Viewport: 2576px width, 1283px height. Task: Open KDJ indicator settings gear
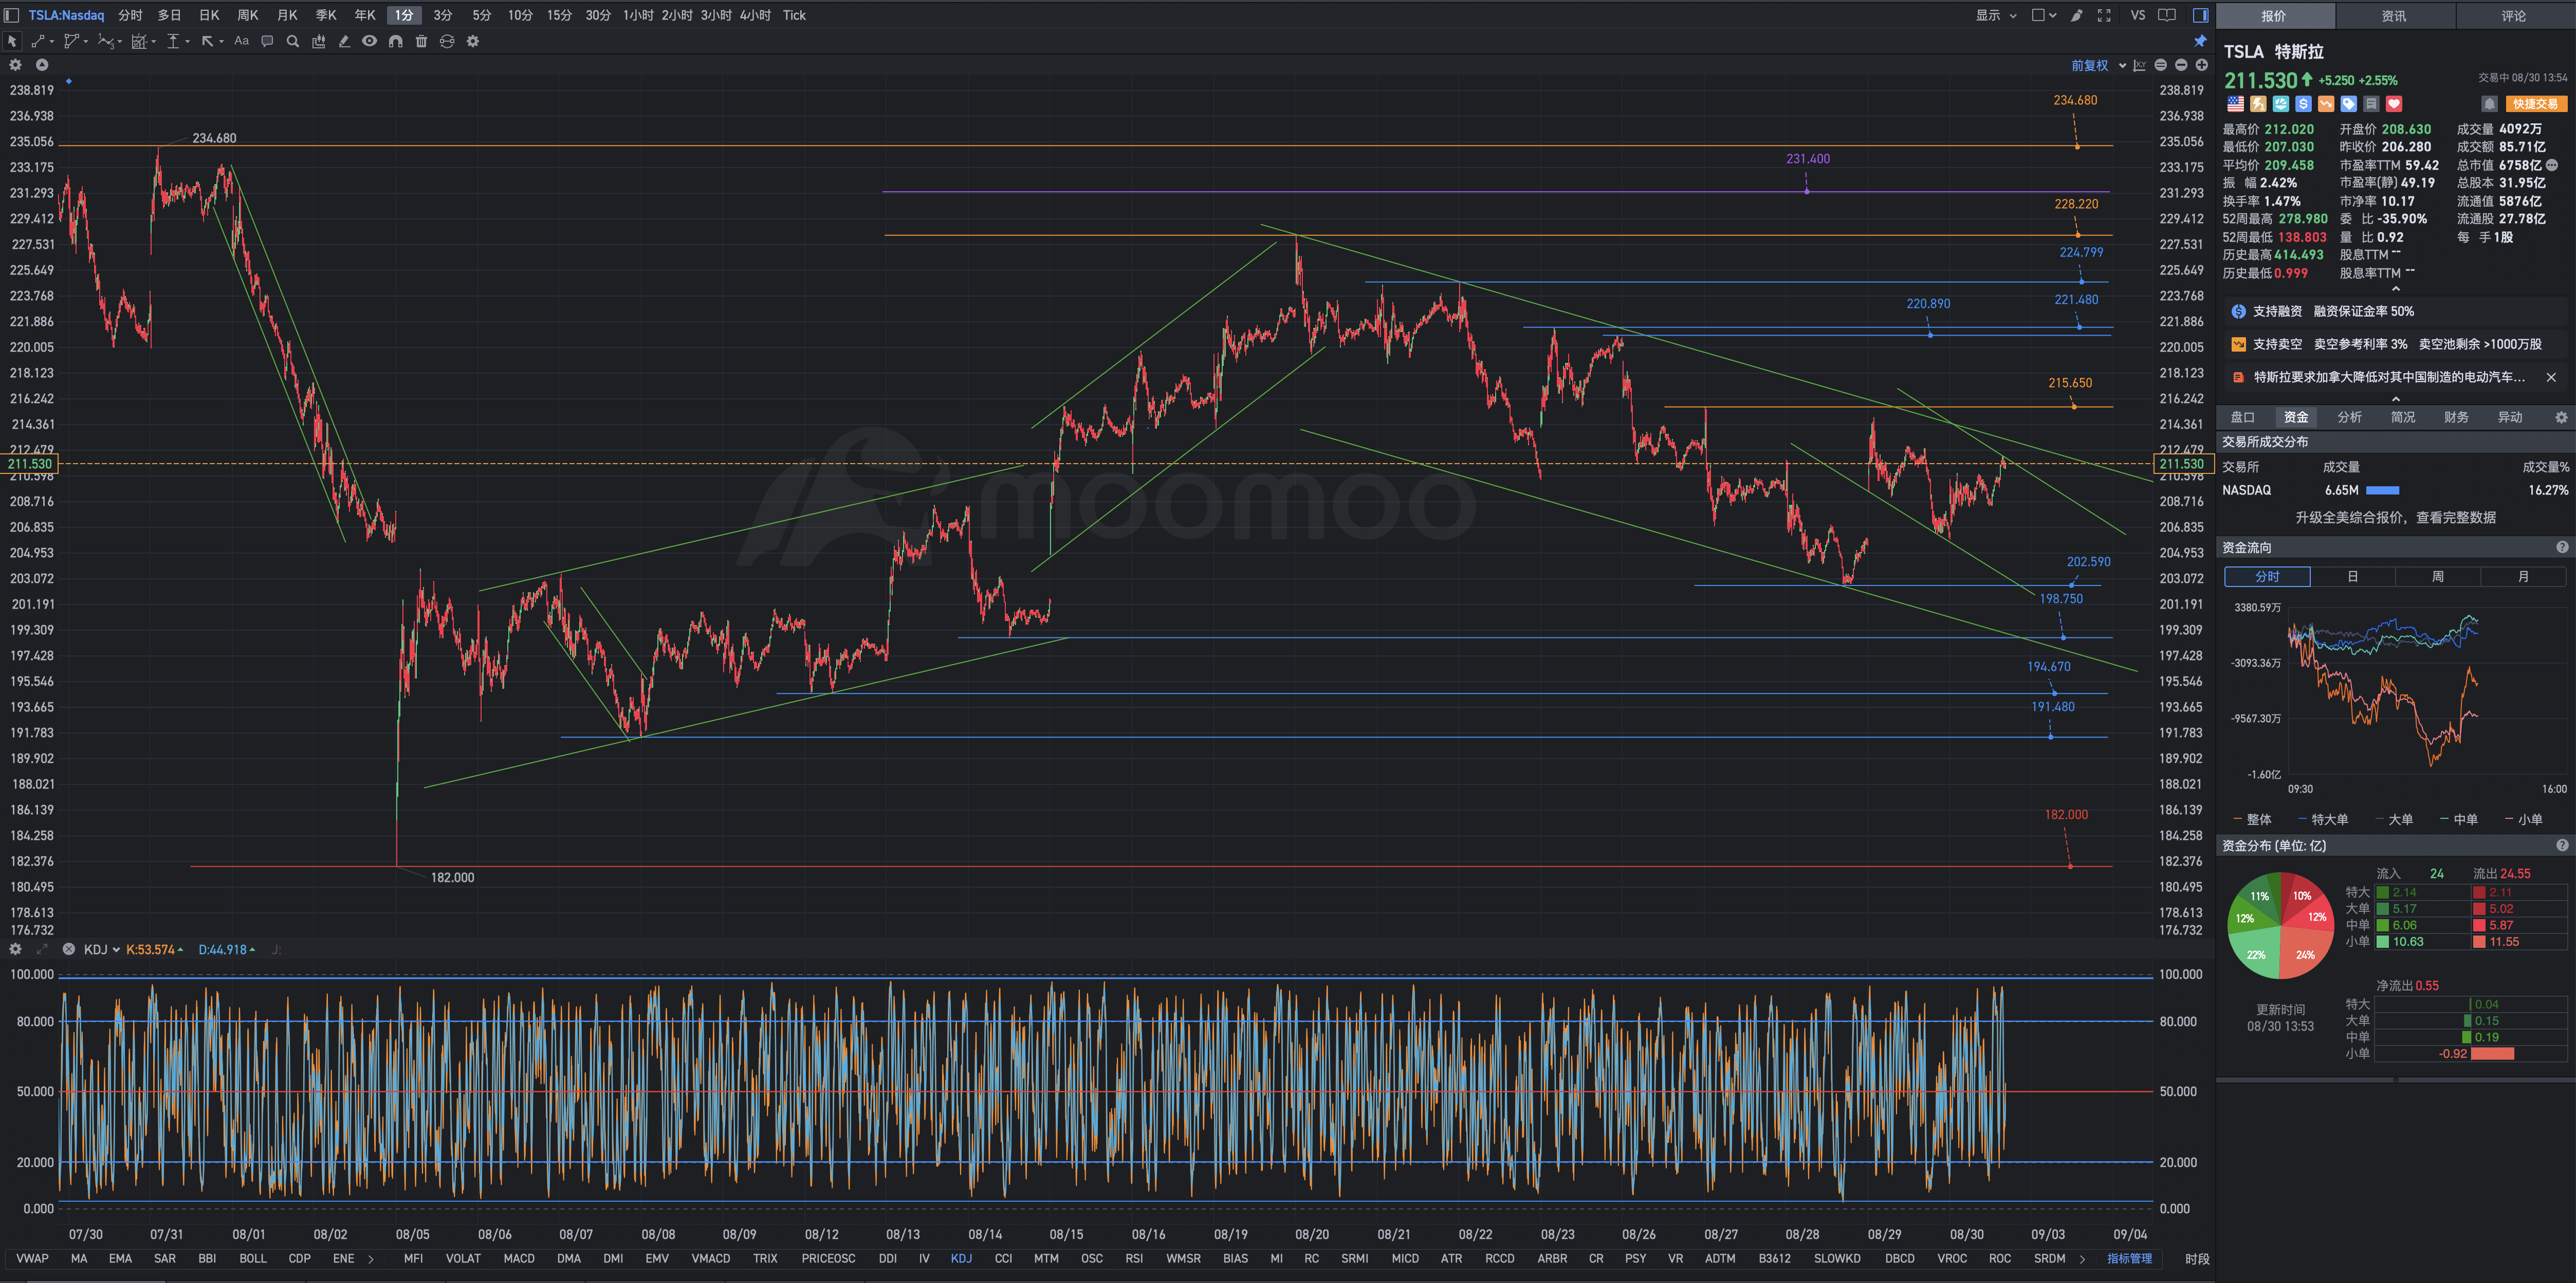point(15,949)
